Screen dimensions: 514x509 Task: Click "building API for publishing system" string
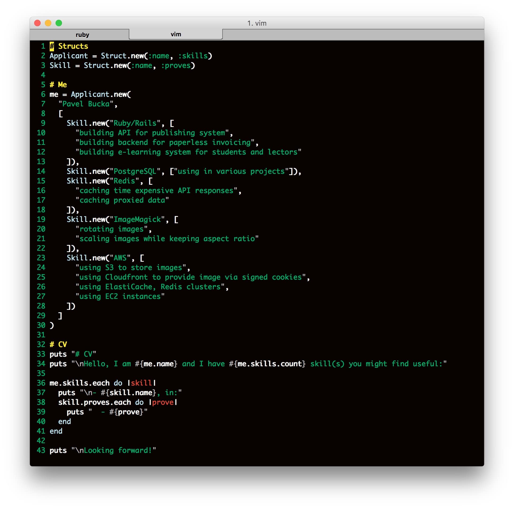[152, 133]
